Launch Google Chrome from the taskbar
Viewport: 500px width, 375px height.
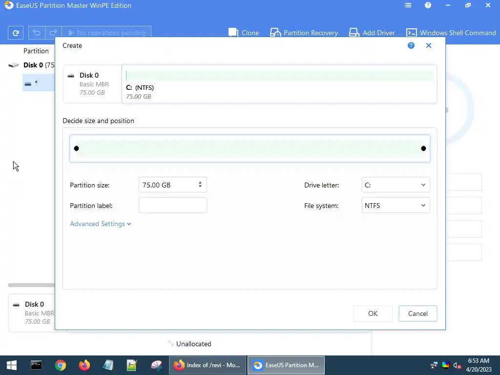60,365
